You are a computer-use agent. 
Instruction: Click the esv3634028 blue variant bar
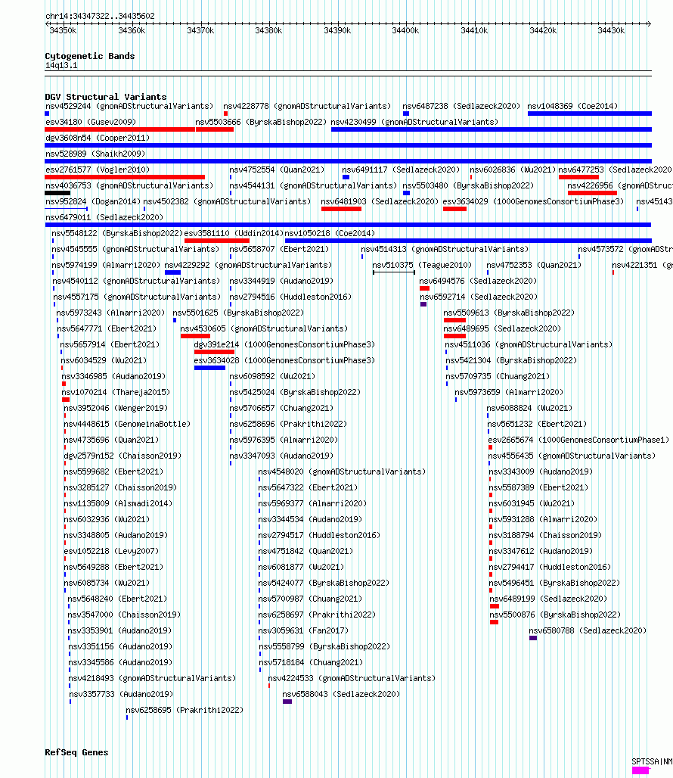pyautogui.click(x=209, y=368)
